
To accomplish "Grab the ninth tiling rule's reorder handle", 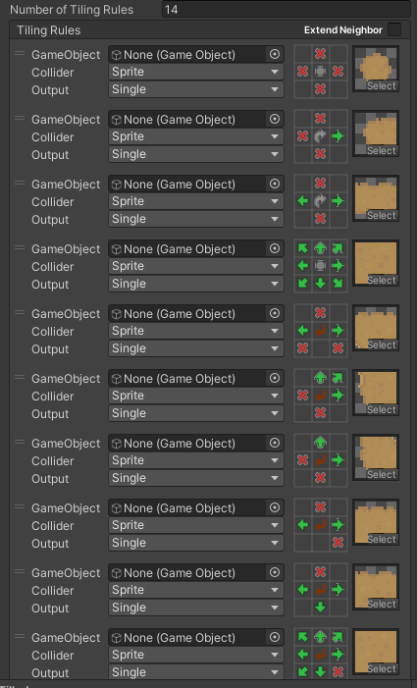I will tap(20, 571).
